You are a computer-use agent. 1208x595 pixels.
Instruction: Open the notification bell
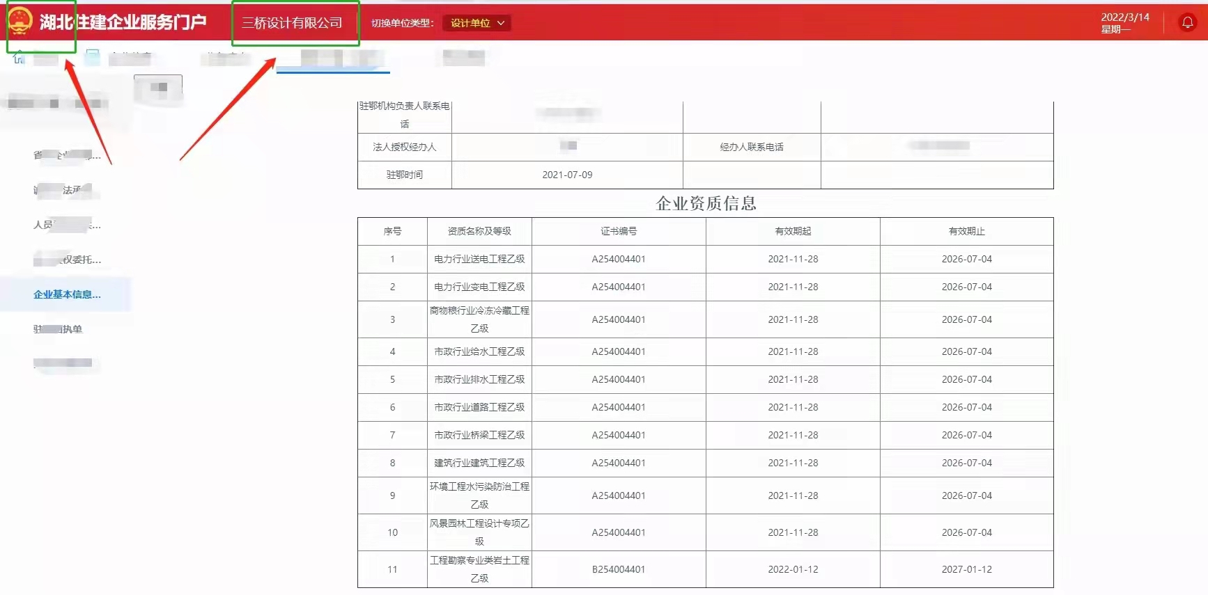click(1187, 23)
